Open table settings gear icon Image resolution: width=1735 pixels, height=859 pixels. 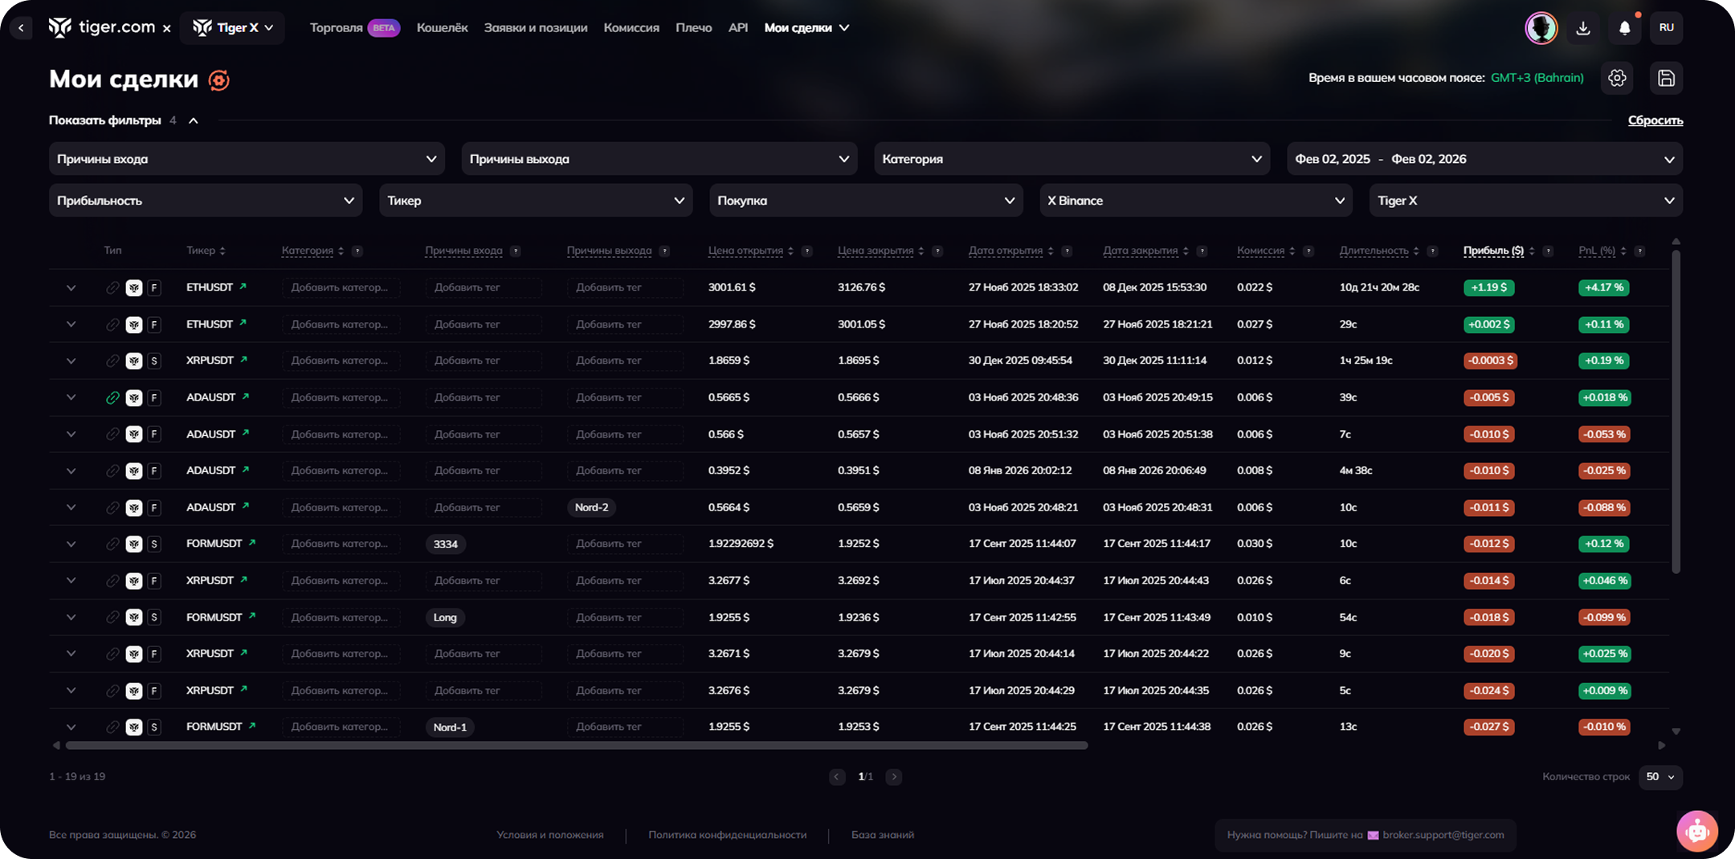[1617, 78]
